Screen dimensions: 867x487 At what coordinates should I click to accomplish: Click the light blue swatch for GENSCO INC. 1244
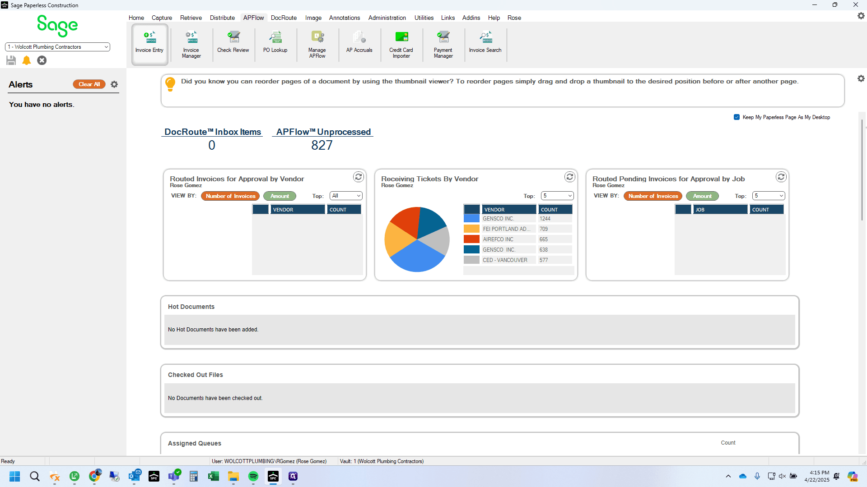[471, 219]
